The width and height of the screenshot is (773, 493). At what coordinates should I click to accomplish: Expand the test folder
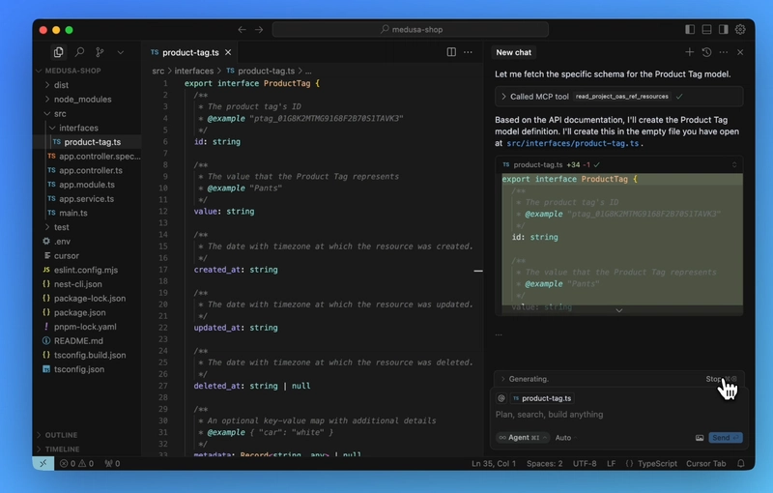(x=61, y=227)
